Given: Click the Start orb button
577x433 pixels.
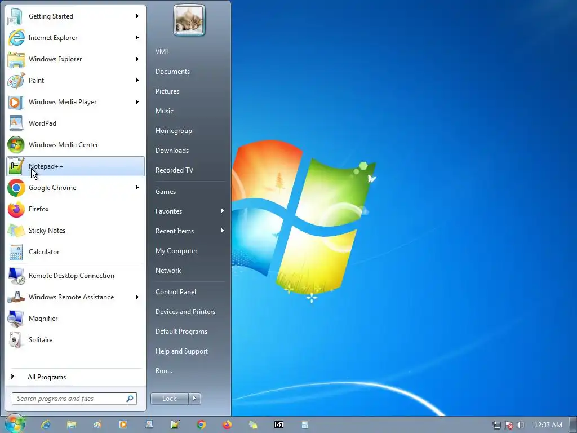Looking at the screenshot, I should pos(15,424).
